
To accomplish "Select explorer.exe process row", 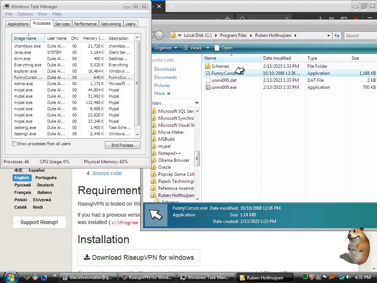I will coord(73,71).
